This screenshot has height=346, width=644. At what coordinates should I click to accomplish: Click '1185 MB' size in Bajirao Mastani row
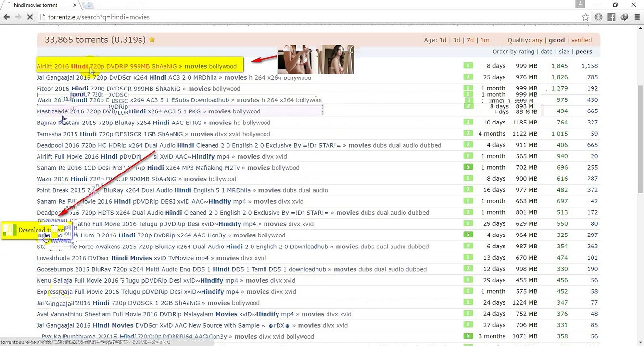(x=525, y=123)
